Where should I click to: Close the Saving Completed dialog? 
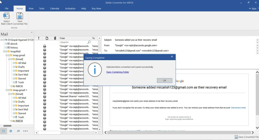coord(172,57)
